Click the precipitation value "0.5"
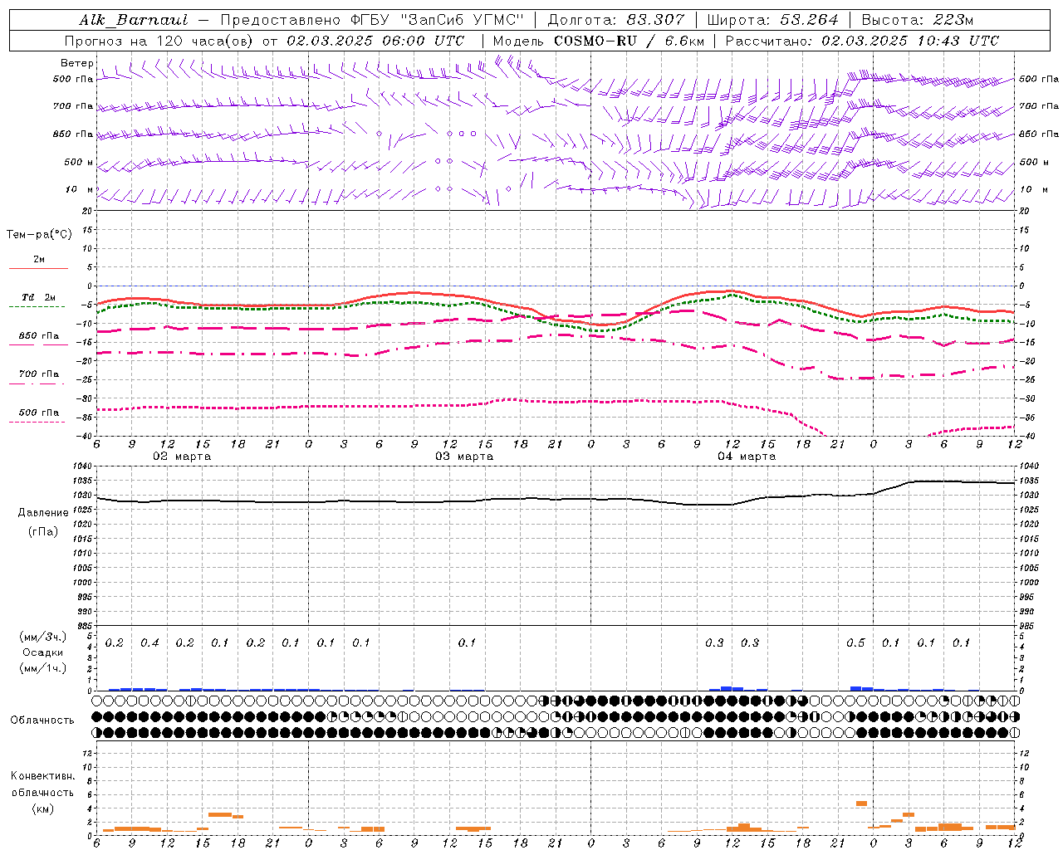1063x850 pixels. (x=855, y=642)
